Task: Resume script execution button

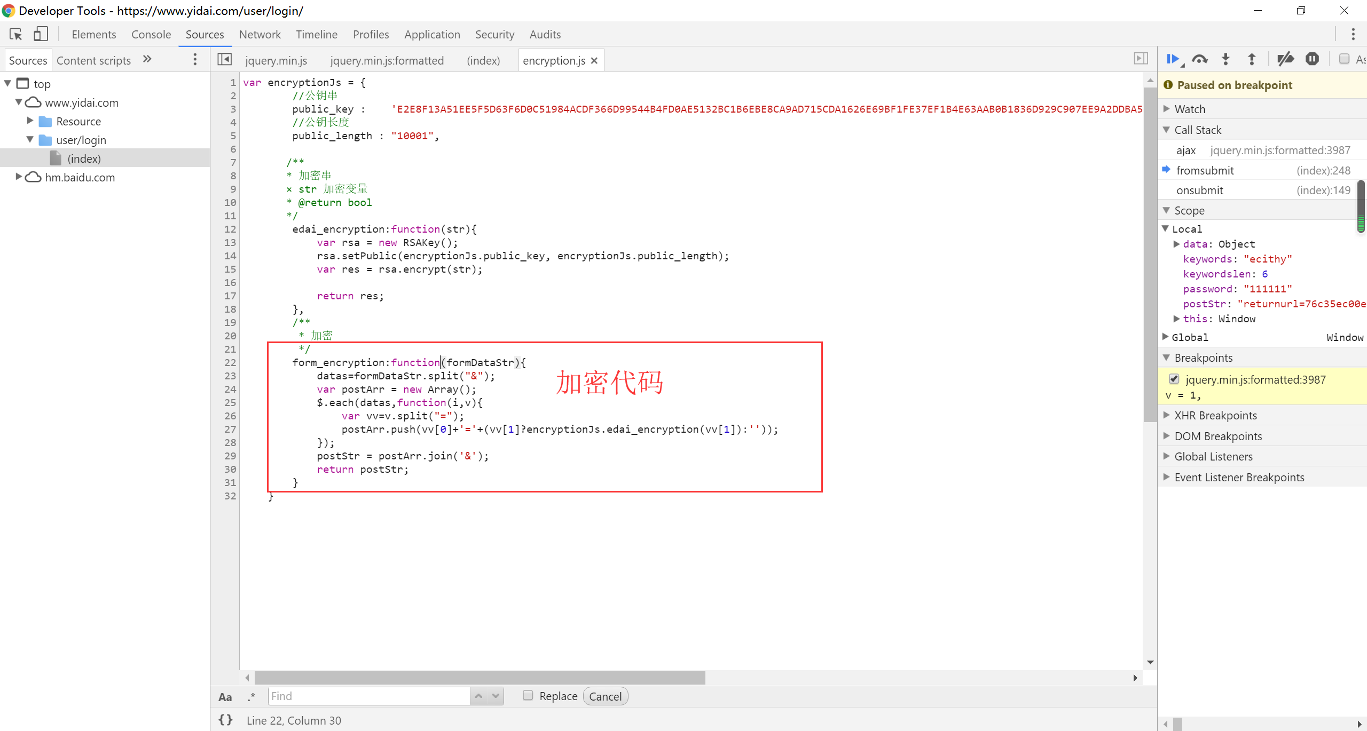Action: coord(1173,59)
